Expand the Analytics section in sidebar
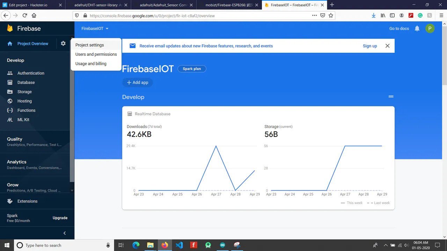447x251 pixels. pyautogui.click(x=35, y=165)
